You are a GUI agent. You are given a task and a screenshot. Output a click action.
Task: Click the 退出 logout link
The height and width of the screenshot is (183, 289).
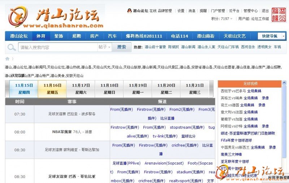coord(265,11)
